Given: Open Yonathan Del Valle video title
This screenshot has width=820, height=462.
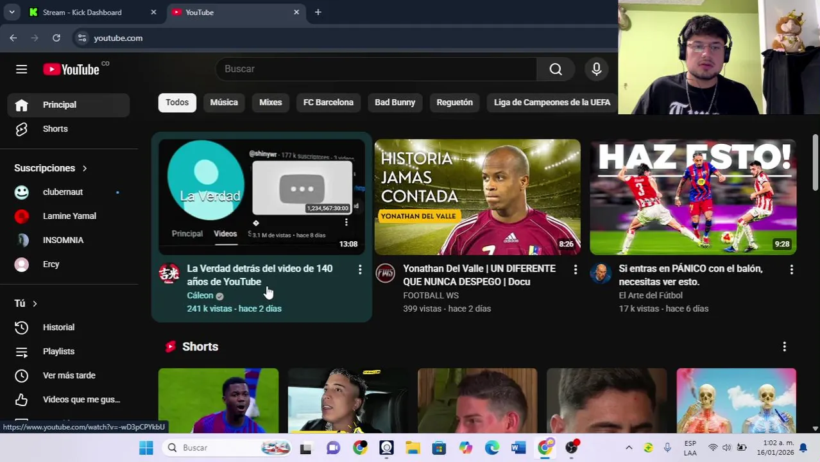Looking at the screenshot, I should [479, 275].
